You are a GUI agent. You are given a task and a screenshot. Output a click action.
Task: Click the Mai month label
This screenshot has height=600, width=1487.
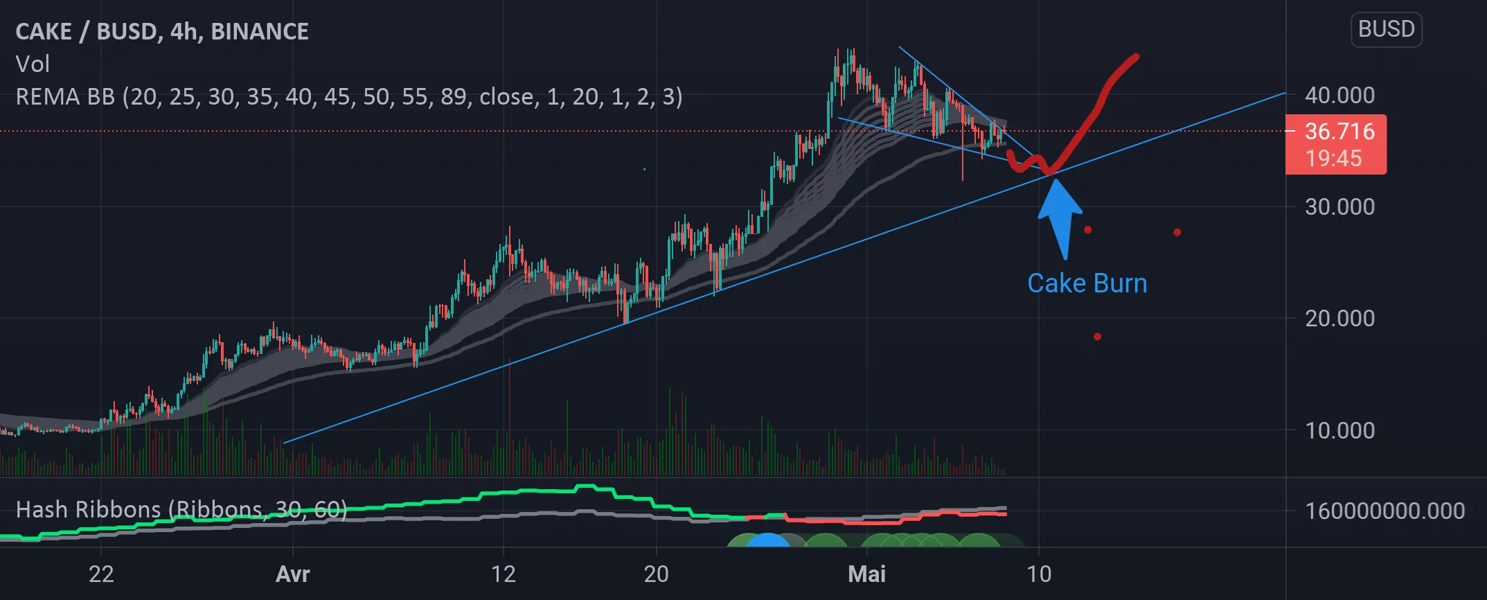(867, 574)
